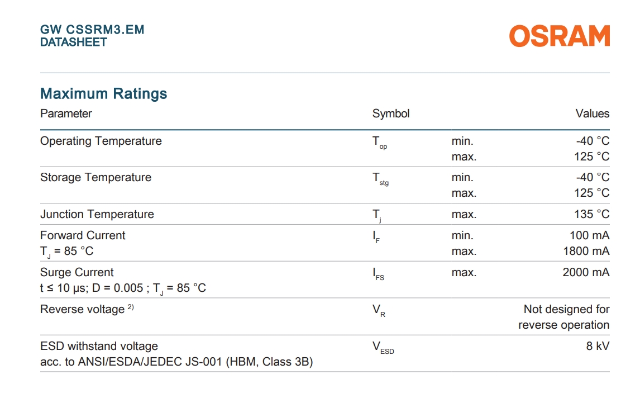Viewport: 640px width, 412px height.
Task: Click the Junction Temperature row label
Action: pyautogui.click(x=97, y=214)
